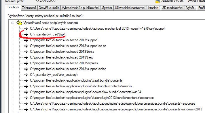The width and height of the screenshot is (205, 113).
Task: Select the Vyhledávací cesta podpůrných souborů label
Action: (x=51, y=23)
